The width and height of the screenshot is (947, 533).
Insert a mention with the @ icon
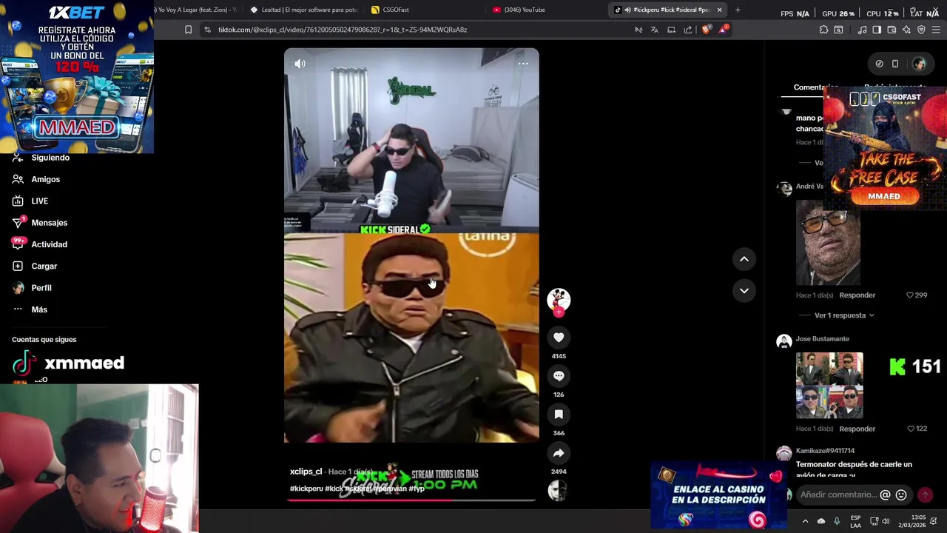tap(885, 495)
